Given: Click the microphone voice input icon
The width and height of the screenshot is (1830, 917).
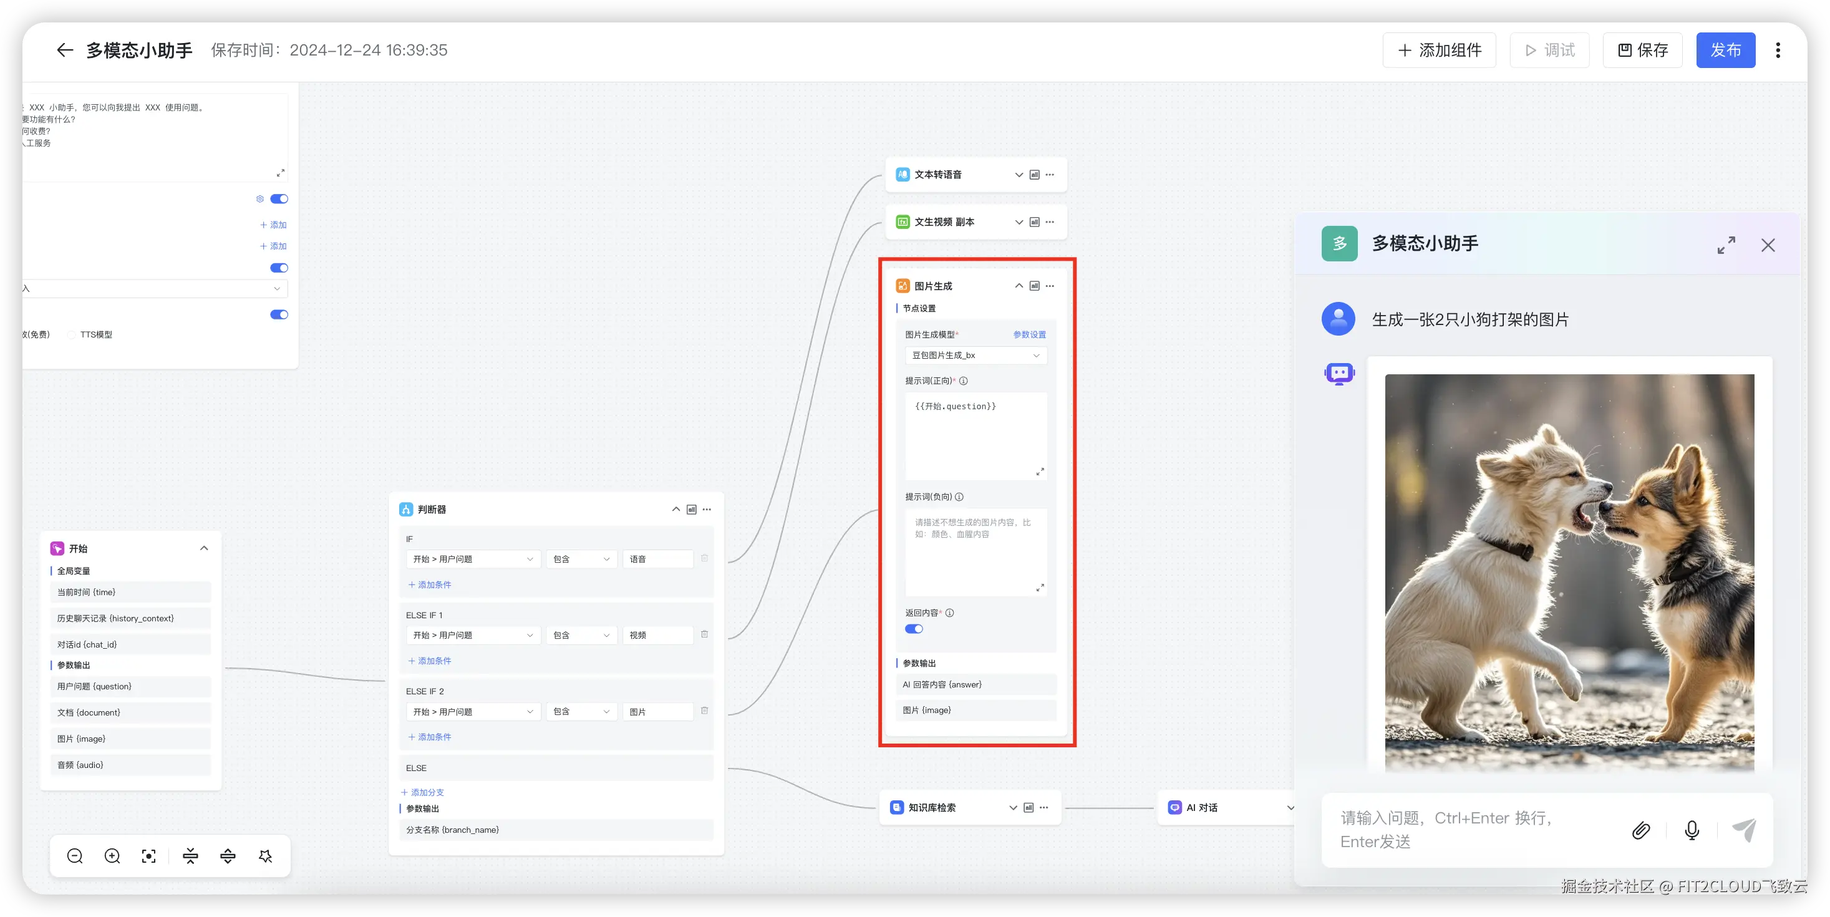Looking at the screenshot, I should 1692,830.
